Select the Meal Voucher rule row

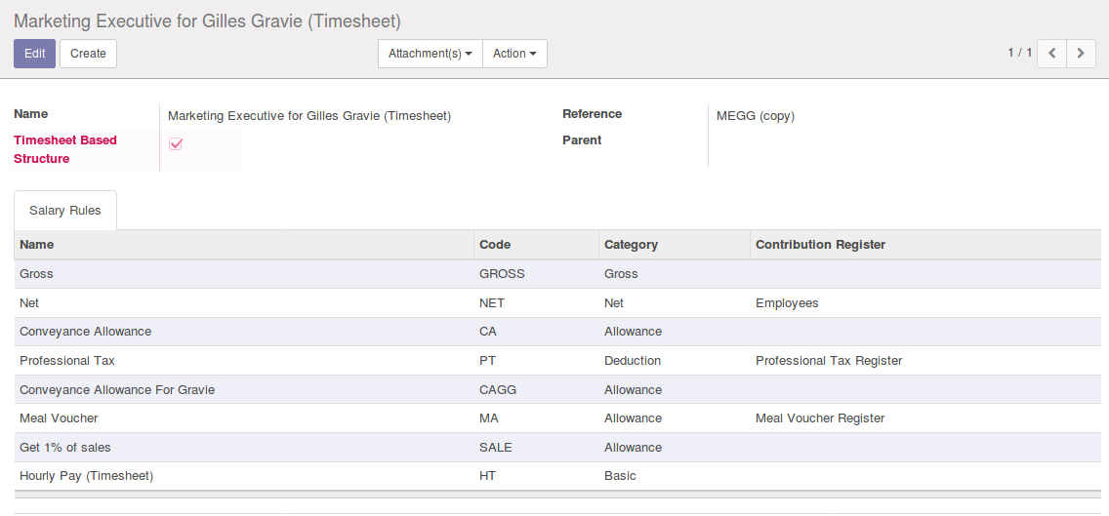pos(59,418)
